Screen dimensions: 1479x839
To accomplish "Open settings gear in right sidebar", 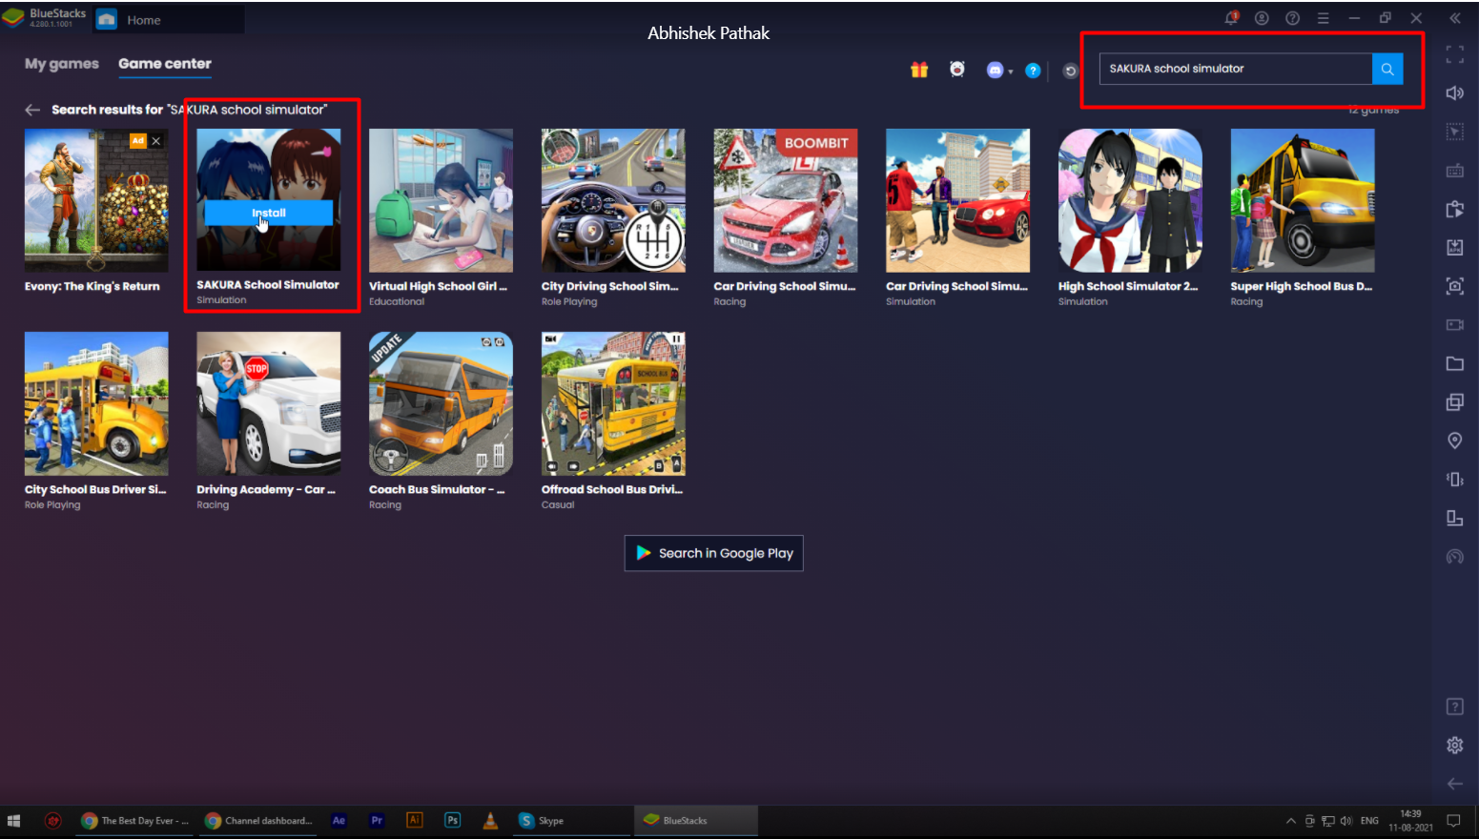I will (1454, 745).
